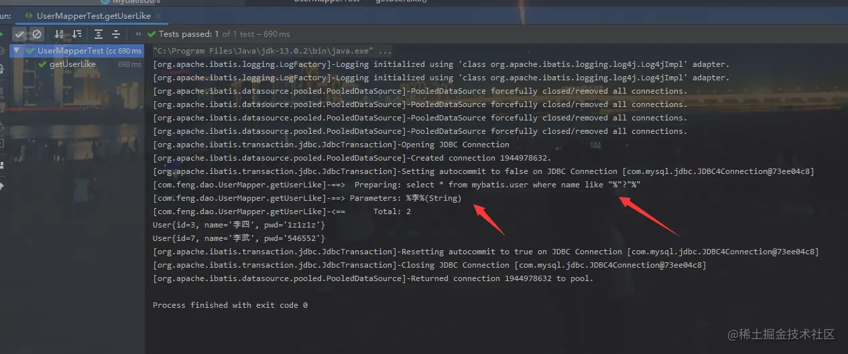
Task: Expand all test tree nodes
Action: [99, 33]
